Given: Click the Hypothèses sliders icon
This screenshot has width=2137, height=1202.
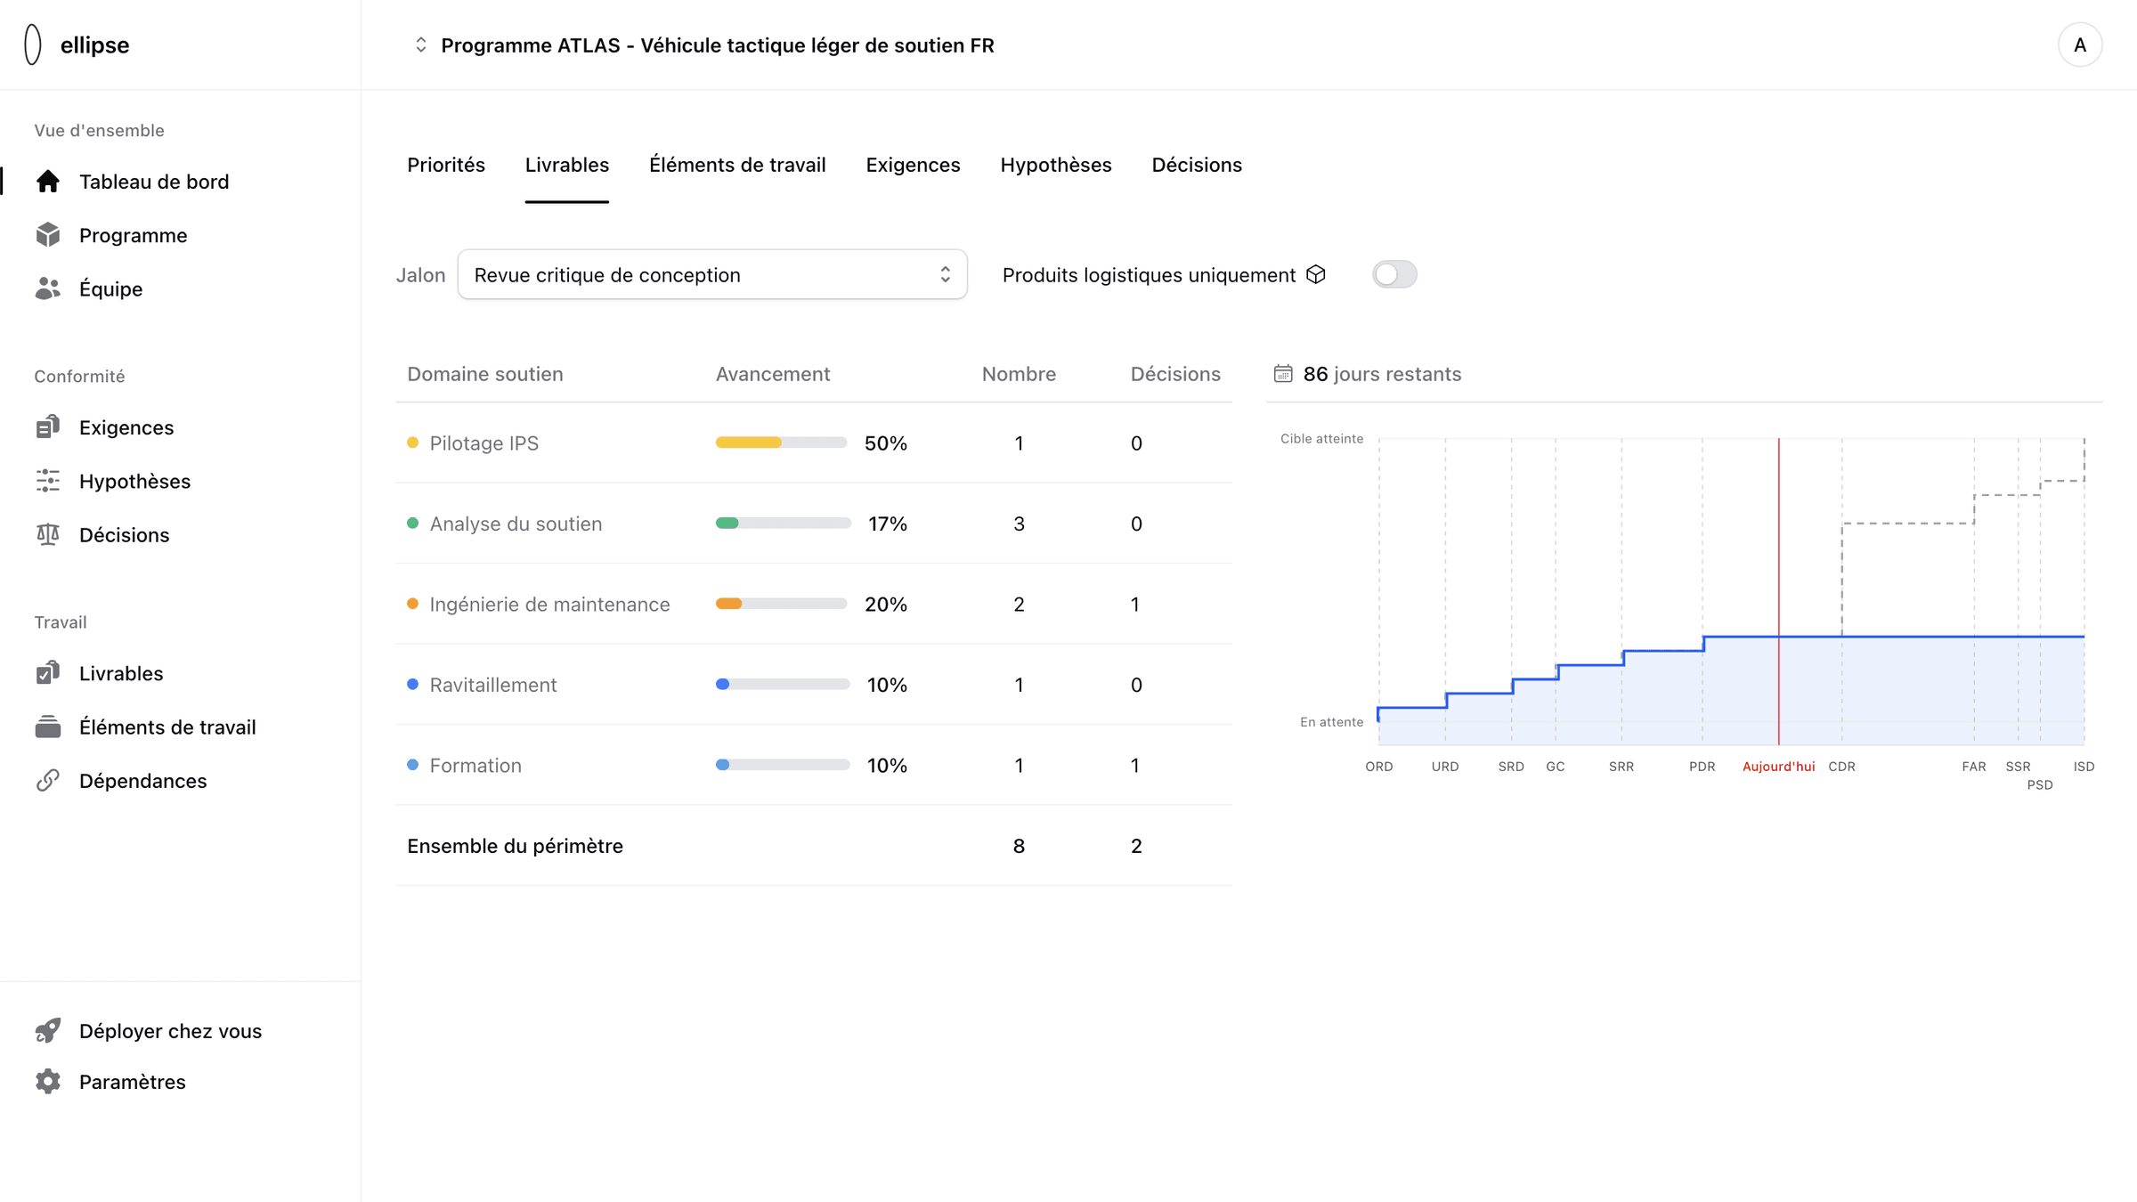Looking at the screenshot, I should tap(48, 481).
